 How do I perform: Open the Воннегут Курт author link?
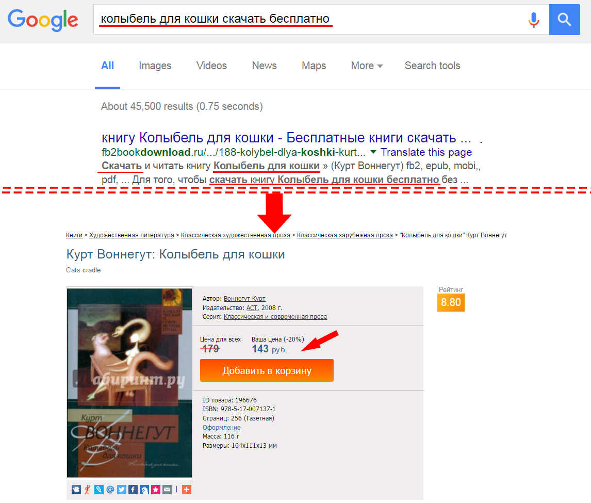pos(244,298)
